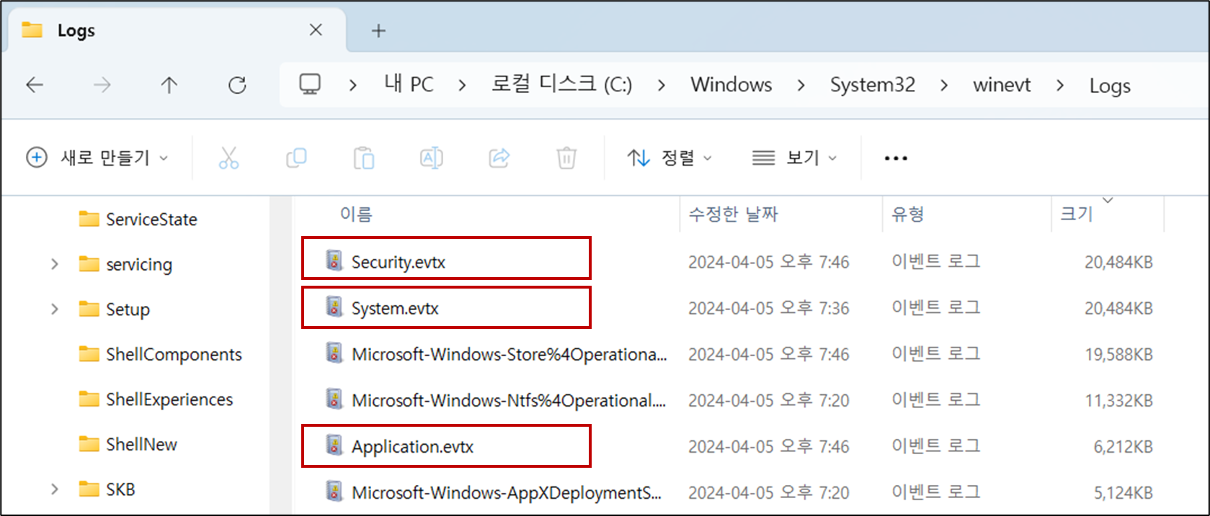Click the Share icon in toolbar
Viewport: 1210px width, 516px height.
coord(499,158)
